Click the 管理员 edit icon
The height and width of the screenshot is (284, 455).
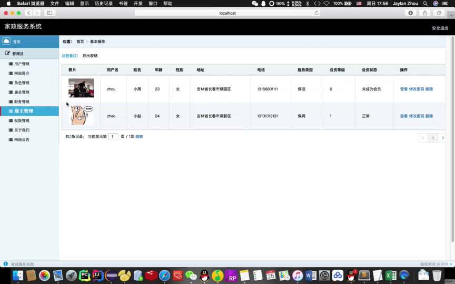coord(7,53)
